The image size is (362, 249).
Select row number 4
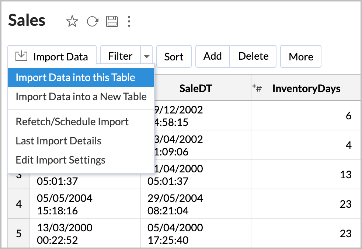tap(18, 204)
